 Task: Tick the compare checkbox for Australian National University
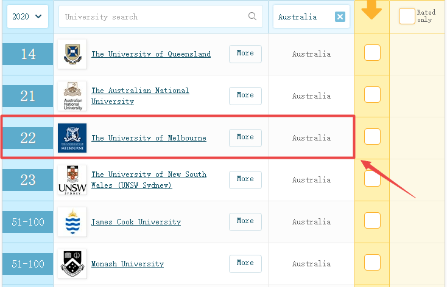tap(372, 94)
